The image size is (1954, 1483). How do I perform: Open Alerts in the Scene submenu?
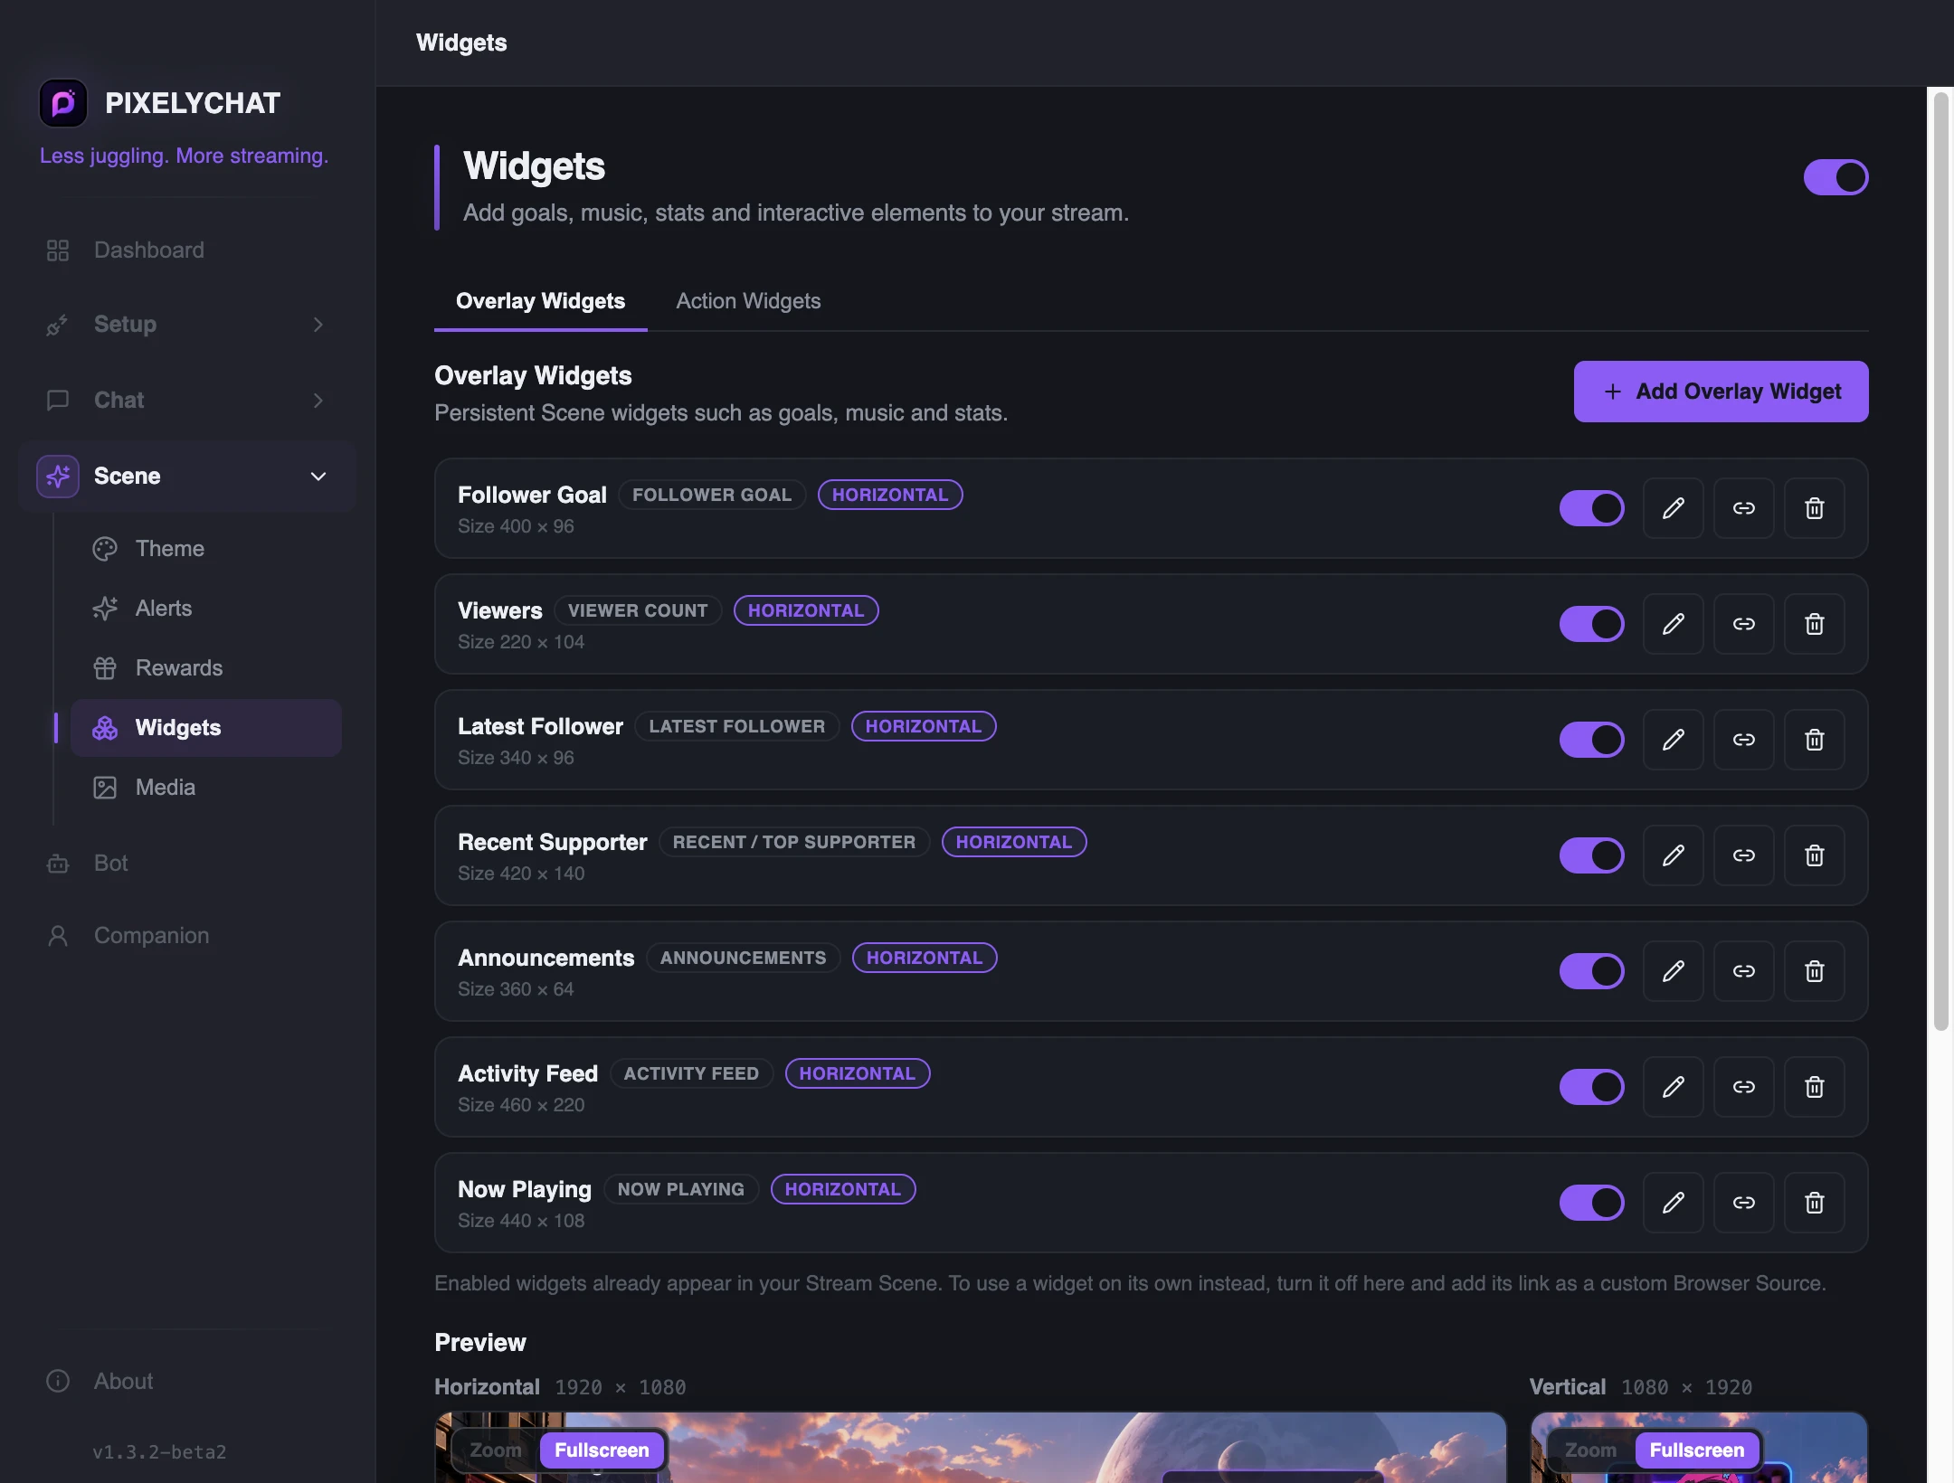tap(206, 609)
